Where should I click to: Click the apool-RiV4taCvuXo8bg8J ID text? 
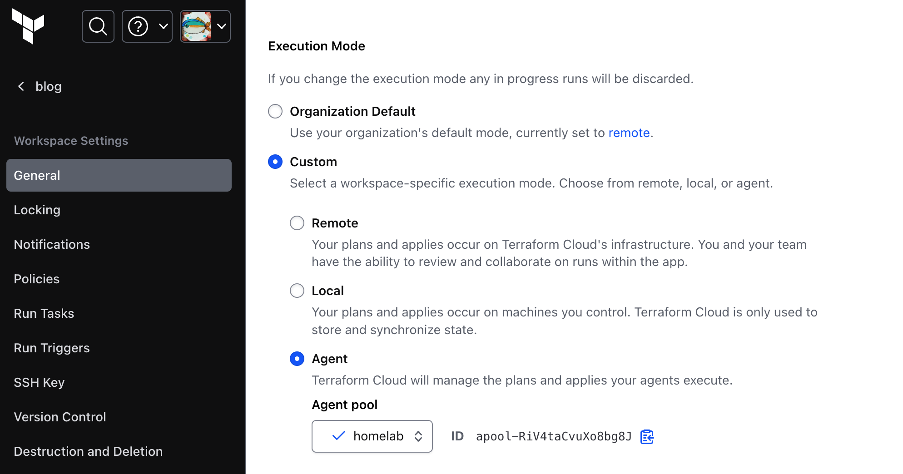click(554, 436)
